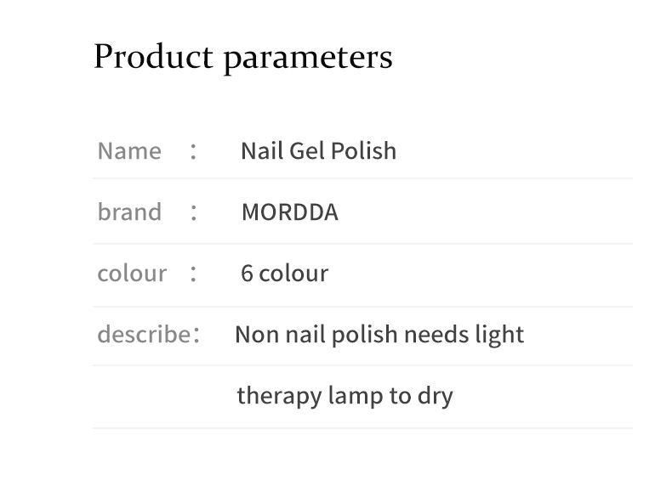672x480 pixels.
Task: Click 'Non nail polish needs light' text
Action: (379, 335)
